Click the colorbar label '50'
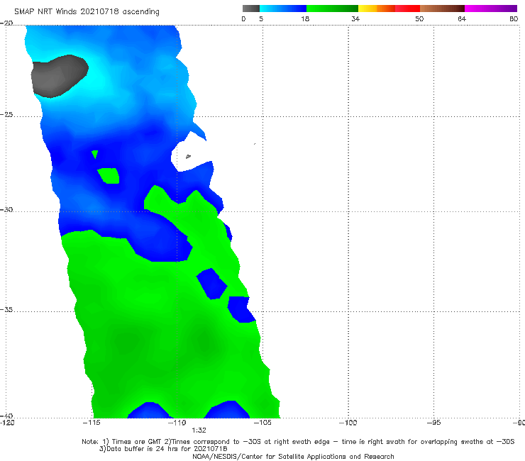The image size is (525, 461). pos(419,19)
